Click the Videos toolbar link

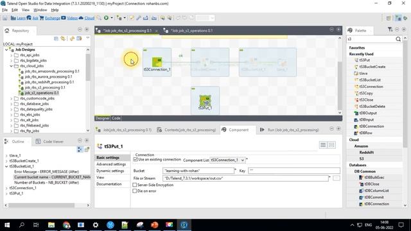[72, 18]
